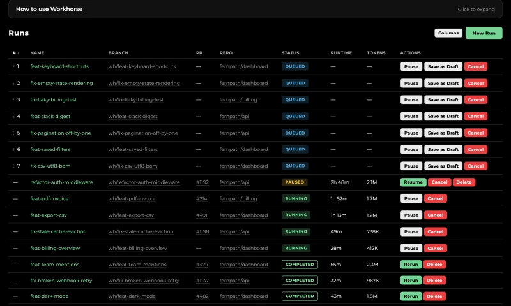Pause the fix-csv-utf8-bom run

click(411, 166)
